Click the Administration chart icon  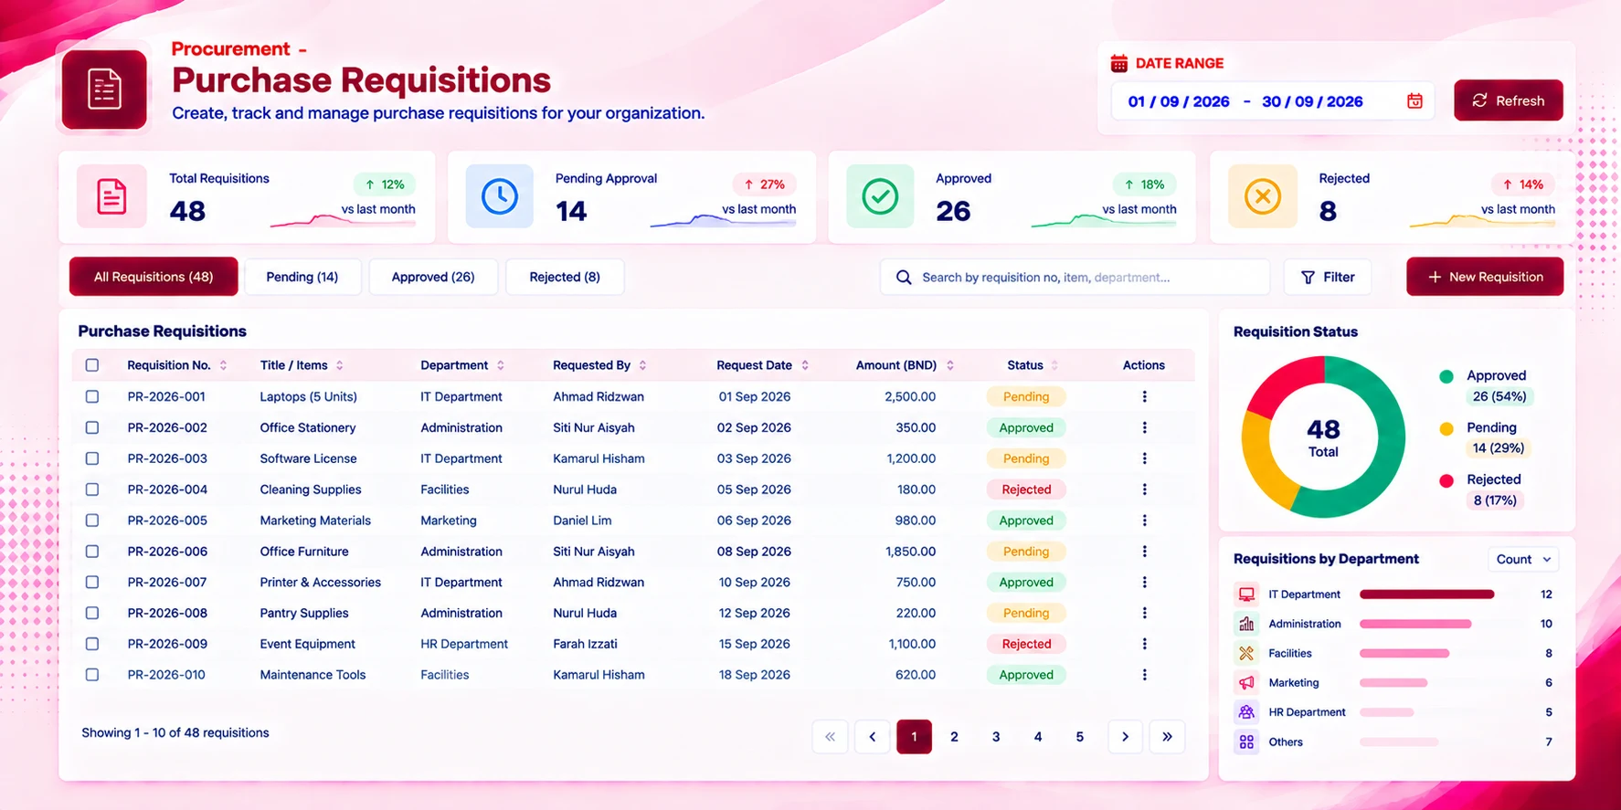tap(1246, 624)
